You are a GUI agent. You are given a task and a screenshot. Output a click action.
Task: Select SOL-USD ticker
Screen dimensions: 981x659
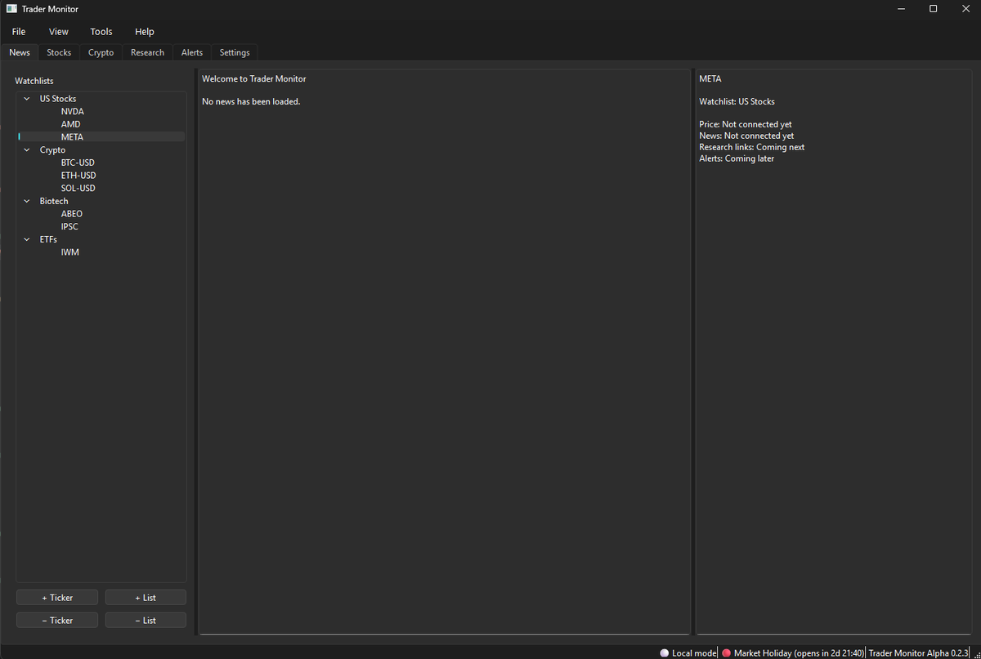[x=78, y=189]
